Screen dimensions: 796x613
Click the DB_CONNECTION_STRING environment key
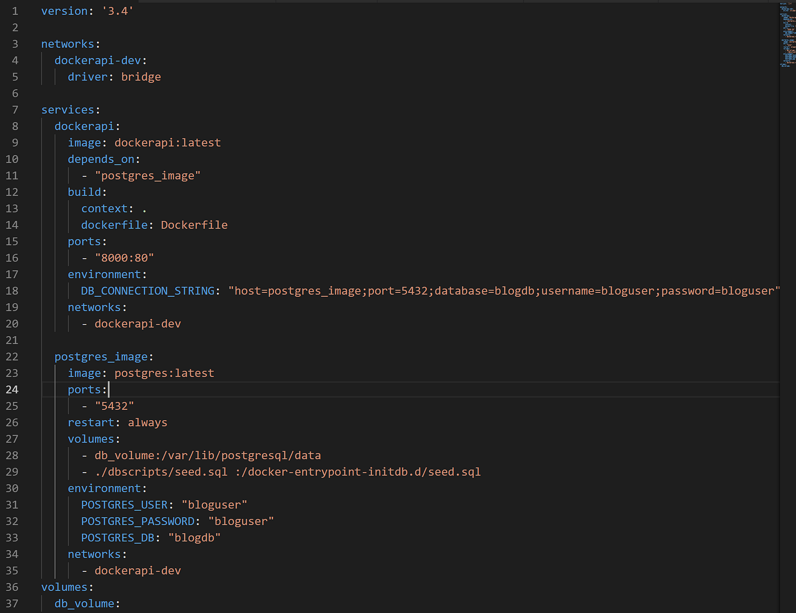pos(147,291)
